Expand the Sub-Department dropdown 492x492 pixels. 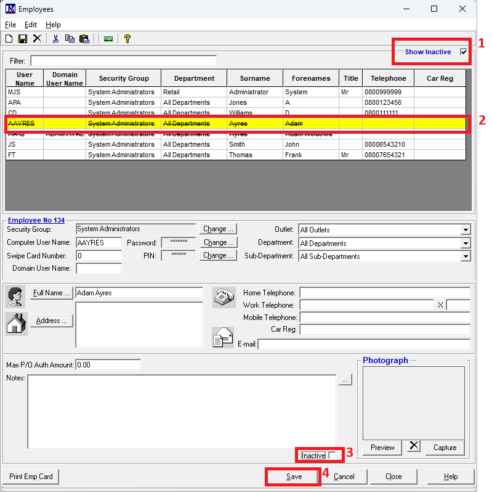[466, 256]
